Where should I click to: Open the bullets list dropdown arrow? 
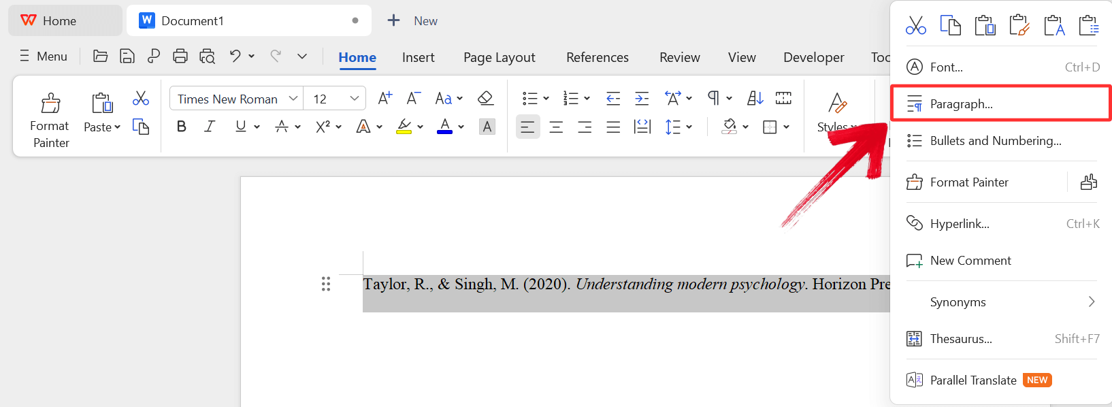point(546,99)
